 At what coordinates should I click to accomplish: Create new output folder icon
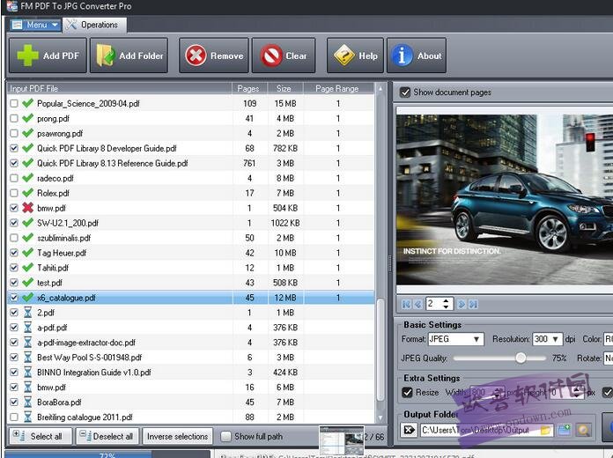(565, 430)
